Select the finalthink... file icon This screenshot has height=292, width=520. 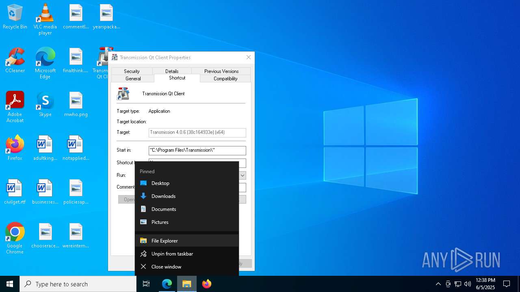(x=76, y=61)
